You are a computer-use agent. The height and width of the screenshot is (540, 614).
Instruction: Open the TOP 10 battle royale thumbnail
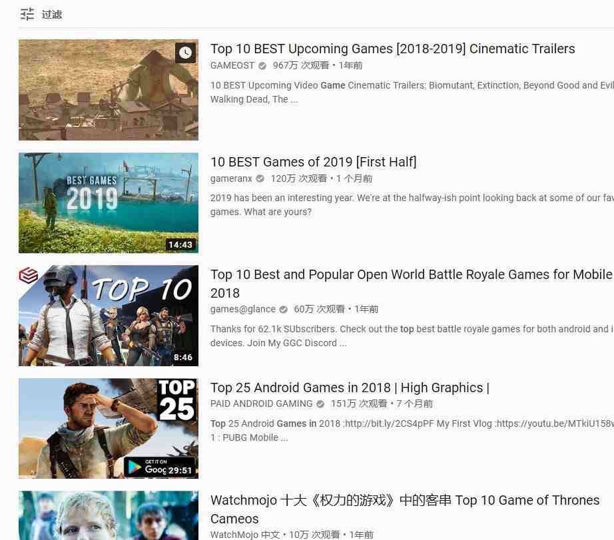109,316
